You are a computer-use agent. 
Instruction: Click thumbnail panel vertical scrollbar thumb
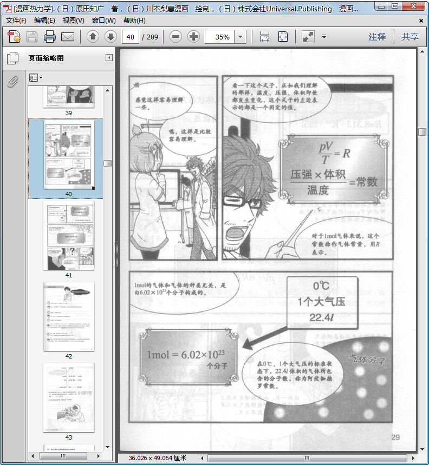tap(108, 163)
